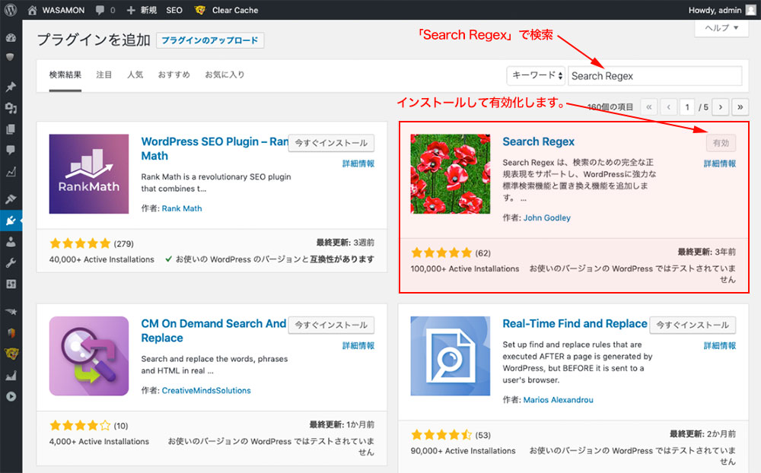Go to the next results page

click(x=721, y=107)
